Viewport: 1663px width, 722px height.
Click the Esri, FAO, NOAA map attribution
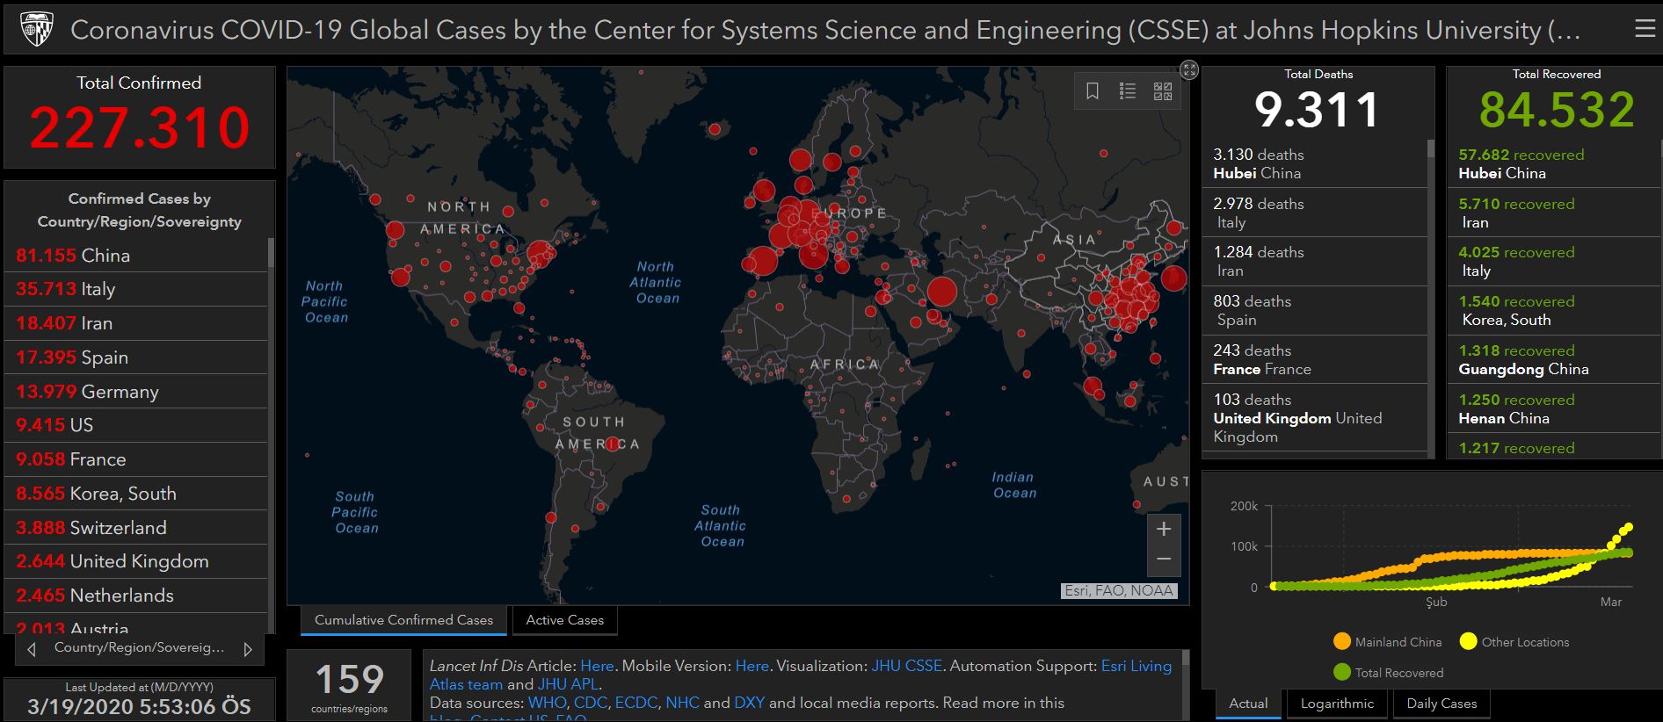1119,591
